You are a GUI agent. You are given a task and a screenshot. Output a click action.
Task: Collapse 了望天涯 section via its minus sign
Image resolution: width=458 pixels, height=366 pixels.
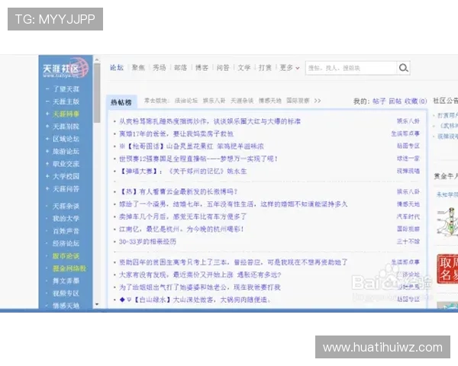tap(47, 88)
